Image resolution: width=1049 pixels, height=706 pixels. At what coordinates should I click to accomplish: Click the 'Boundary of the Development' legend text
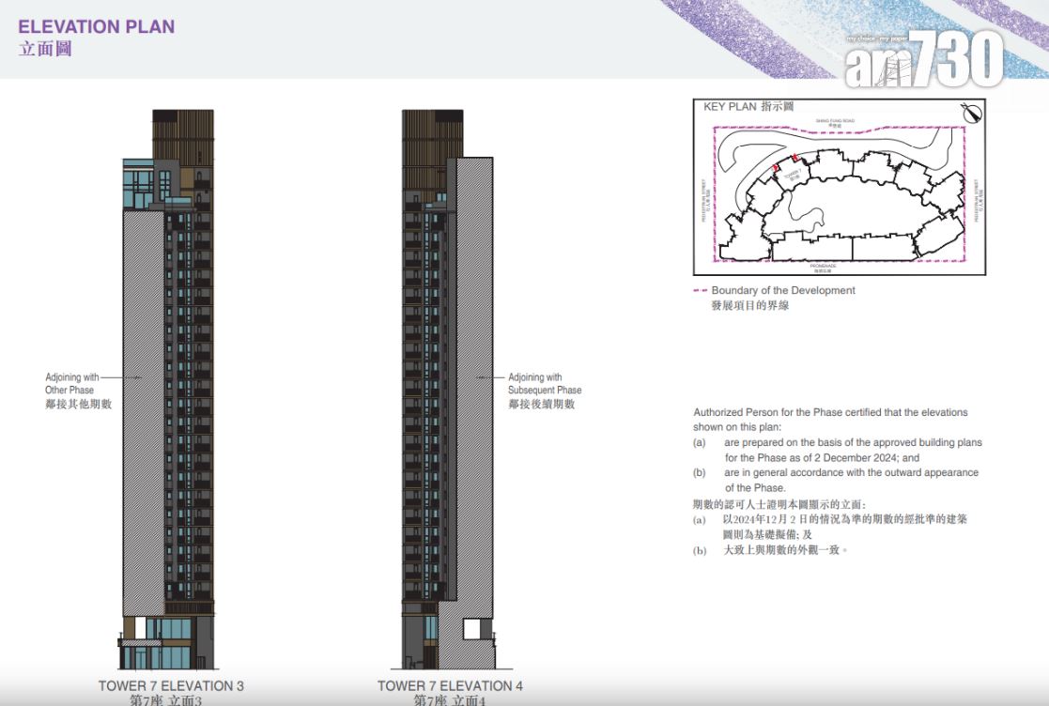783,291
